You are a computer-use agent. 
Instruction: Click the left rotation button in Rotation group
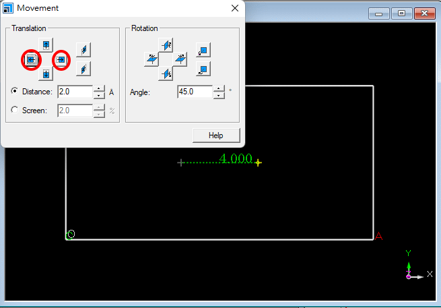[151, 60]
